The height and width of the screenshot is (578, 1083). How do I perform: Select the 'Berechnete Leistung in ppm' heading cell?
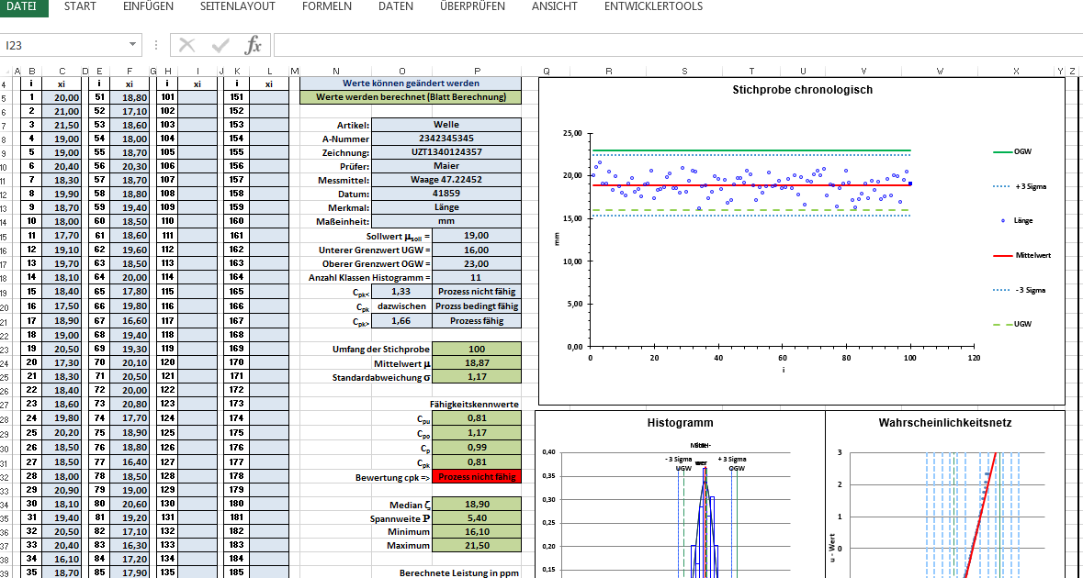pos(458,572)
